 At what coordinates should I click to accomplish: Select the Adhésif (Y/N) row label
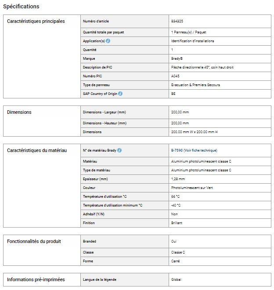click(x=94, y=214)
